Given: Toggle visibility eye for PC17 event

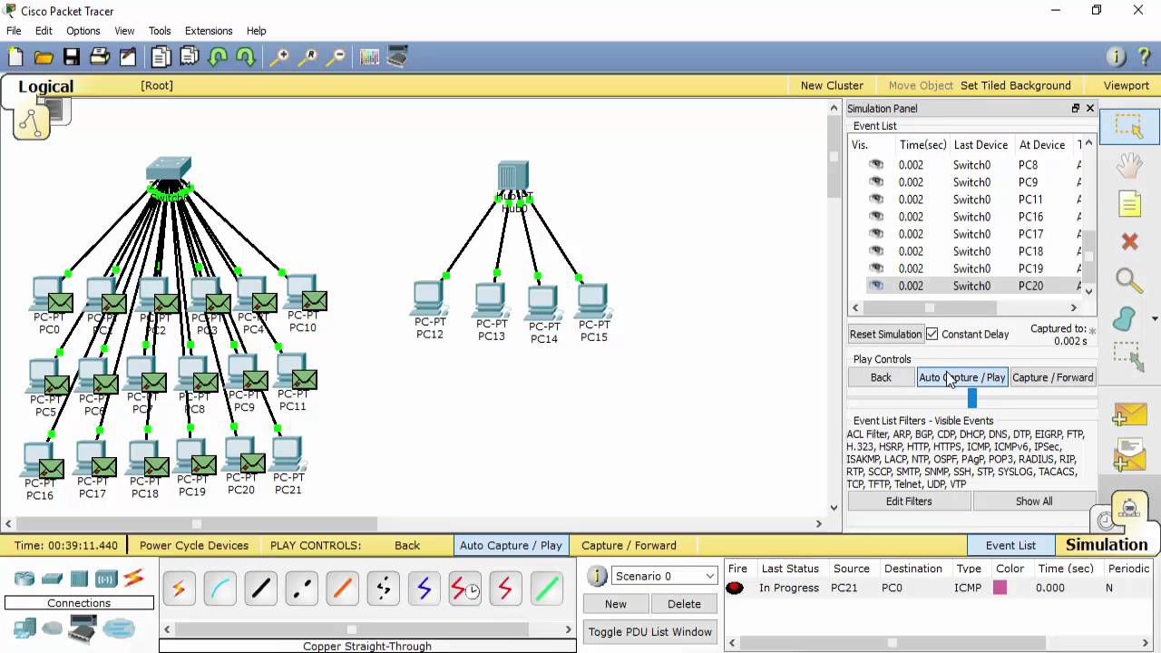Looking at the screenshot, I should [x=876, y=234].
